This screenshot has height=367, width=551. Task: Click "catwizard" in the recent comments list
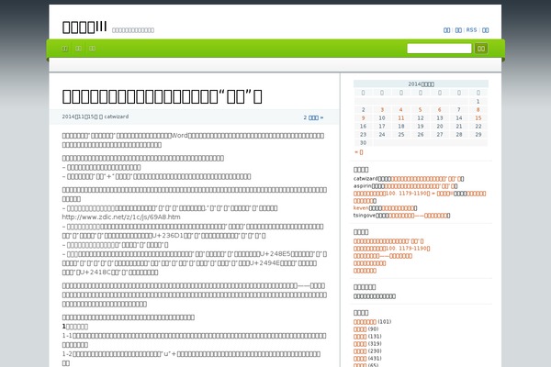(x=365, y=178)
